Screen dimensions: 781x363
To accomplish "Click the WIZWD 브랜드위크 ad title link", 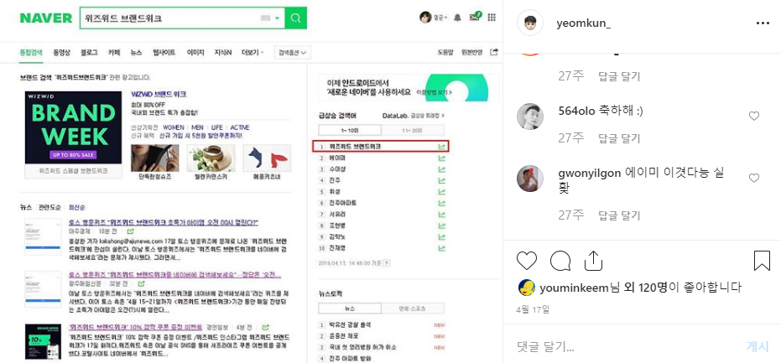I will [159, 94].
